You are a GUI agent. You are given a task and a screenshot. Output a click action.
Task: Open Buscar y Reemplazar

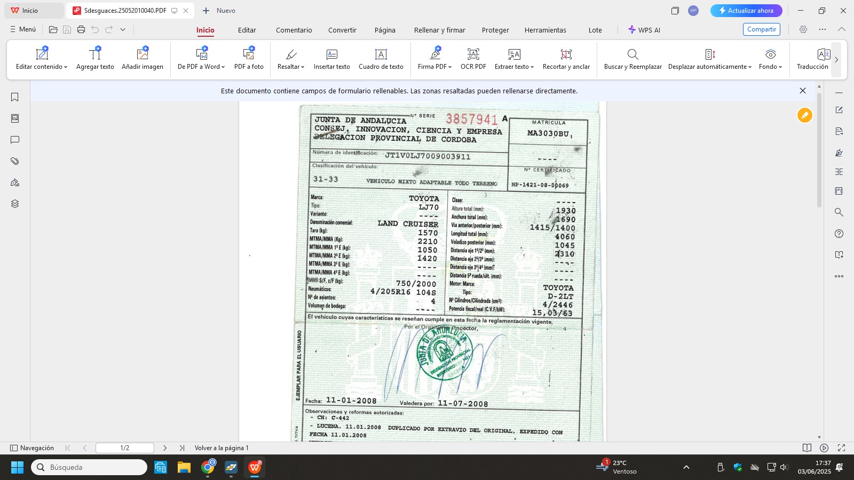pos(633,58)
